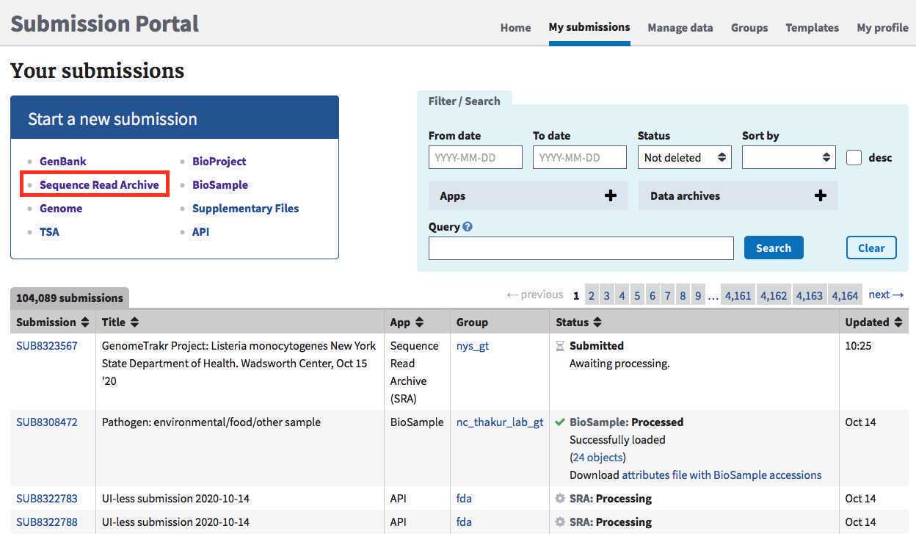The height and width of the screenshot is (534, 916).
Task: Go to the Home tab
Action: 515,28
